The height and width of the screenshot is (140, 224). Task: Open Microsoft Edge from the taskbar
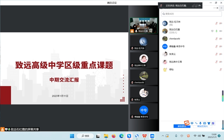121,136
